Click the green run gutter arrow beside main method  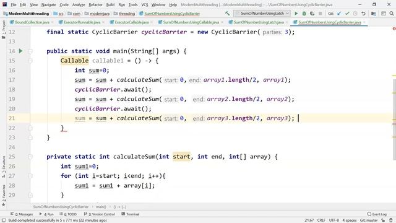20,51
